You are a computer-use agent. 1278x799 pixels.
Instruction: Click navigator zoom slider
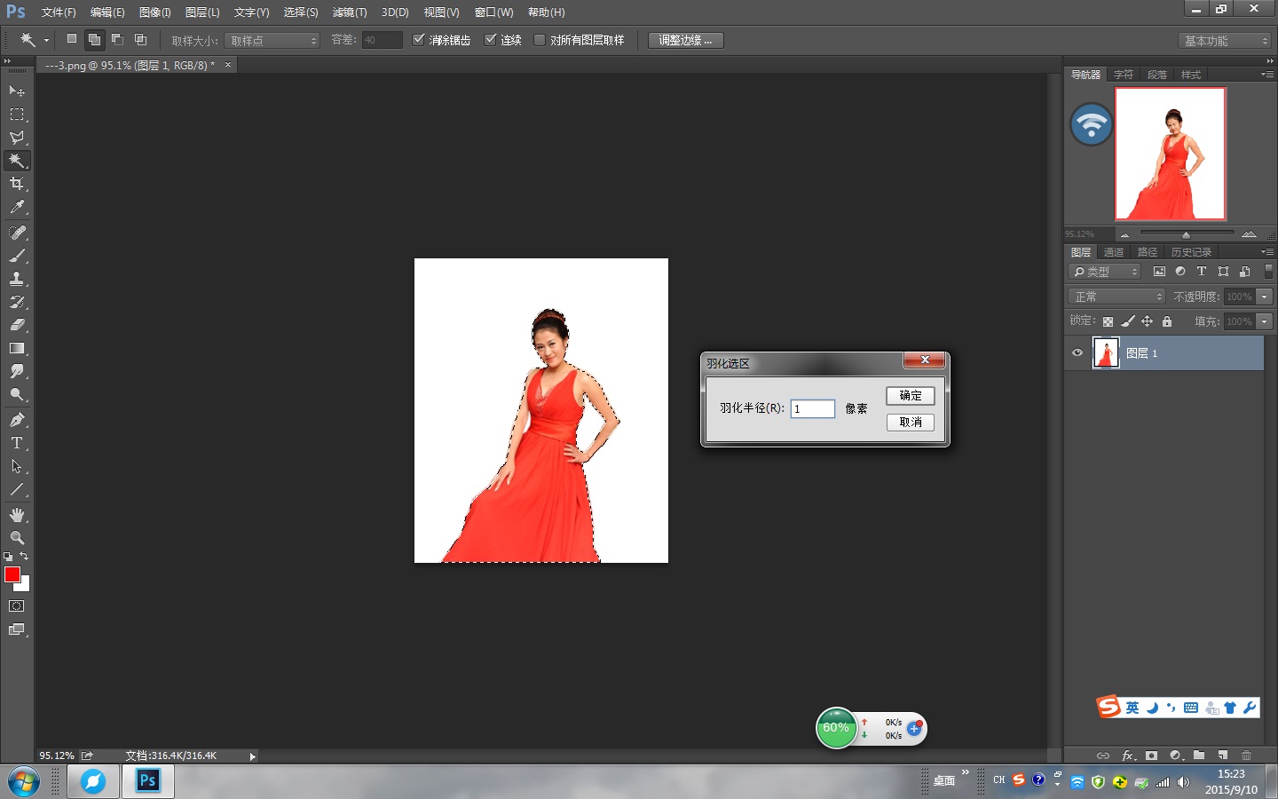tap(1186, 234)
